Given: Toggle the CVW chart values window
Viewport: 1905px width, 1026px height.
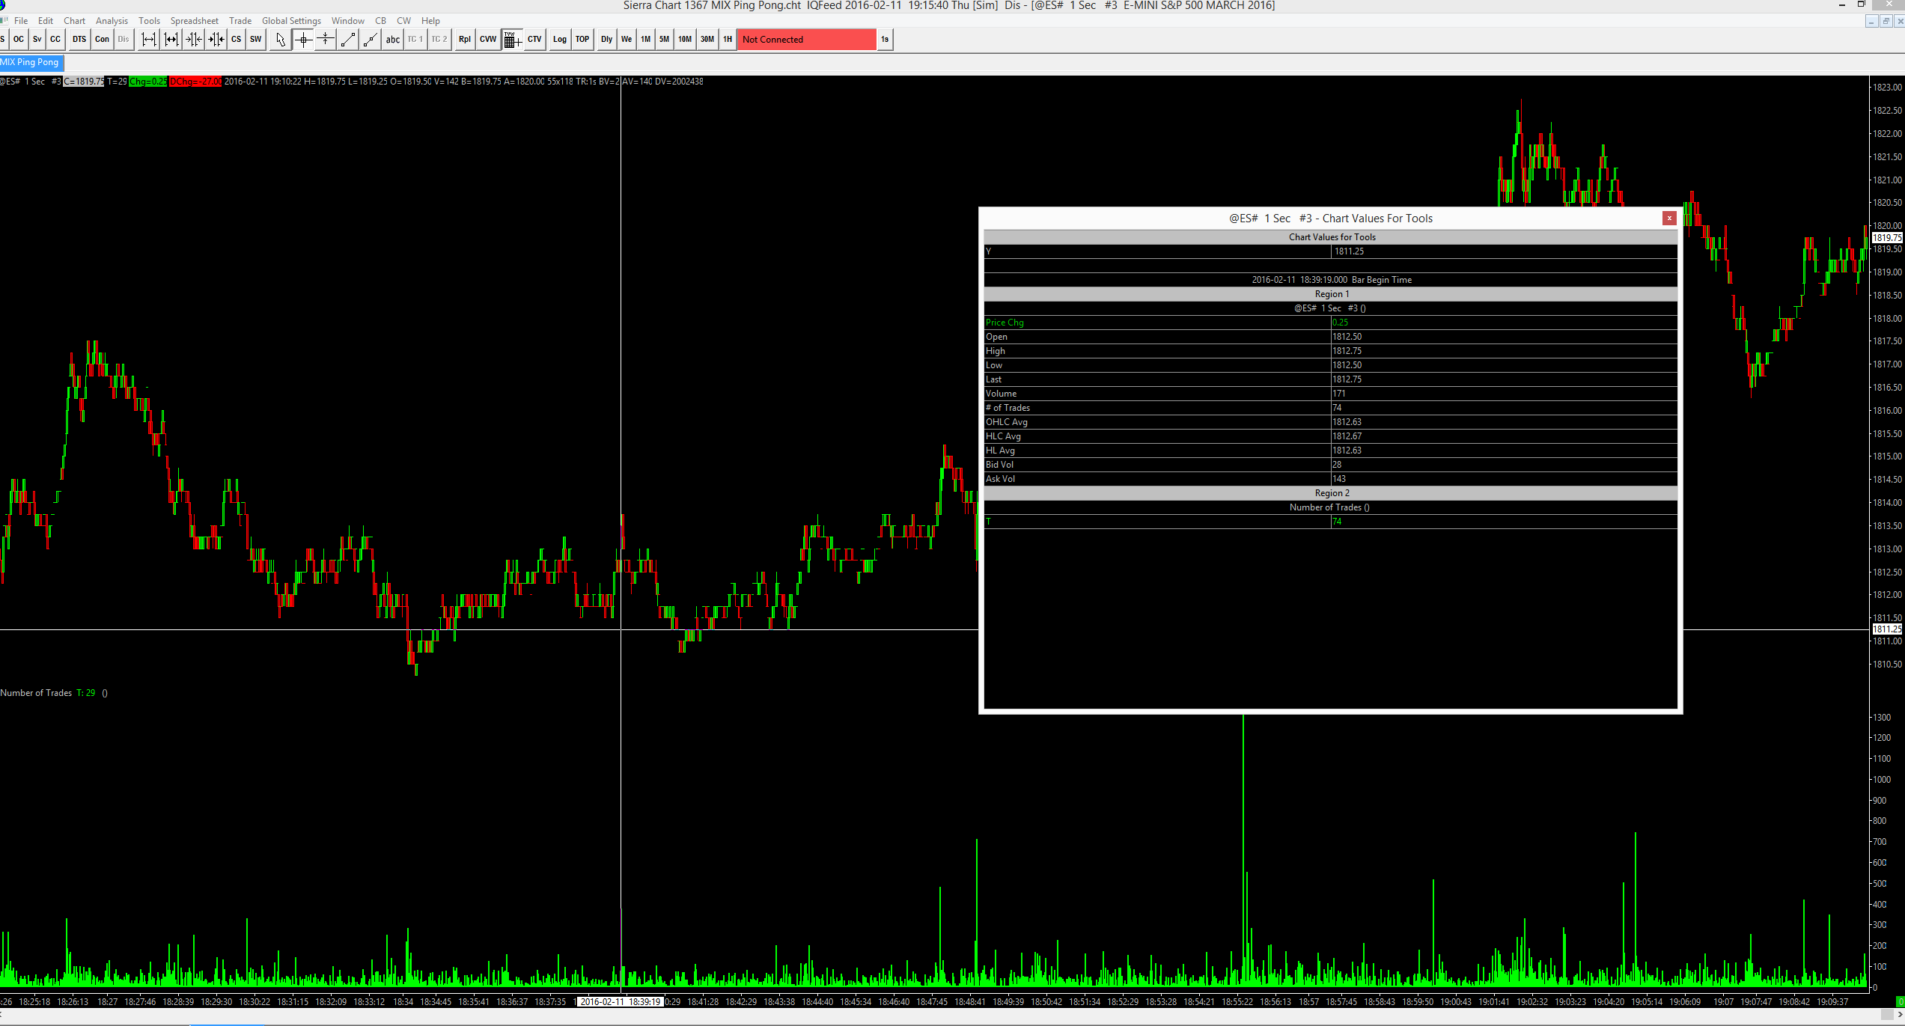Looking at the screenshot, I should 488,40.
